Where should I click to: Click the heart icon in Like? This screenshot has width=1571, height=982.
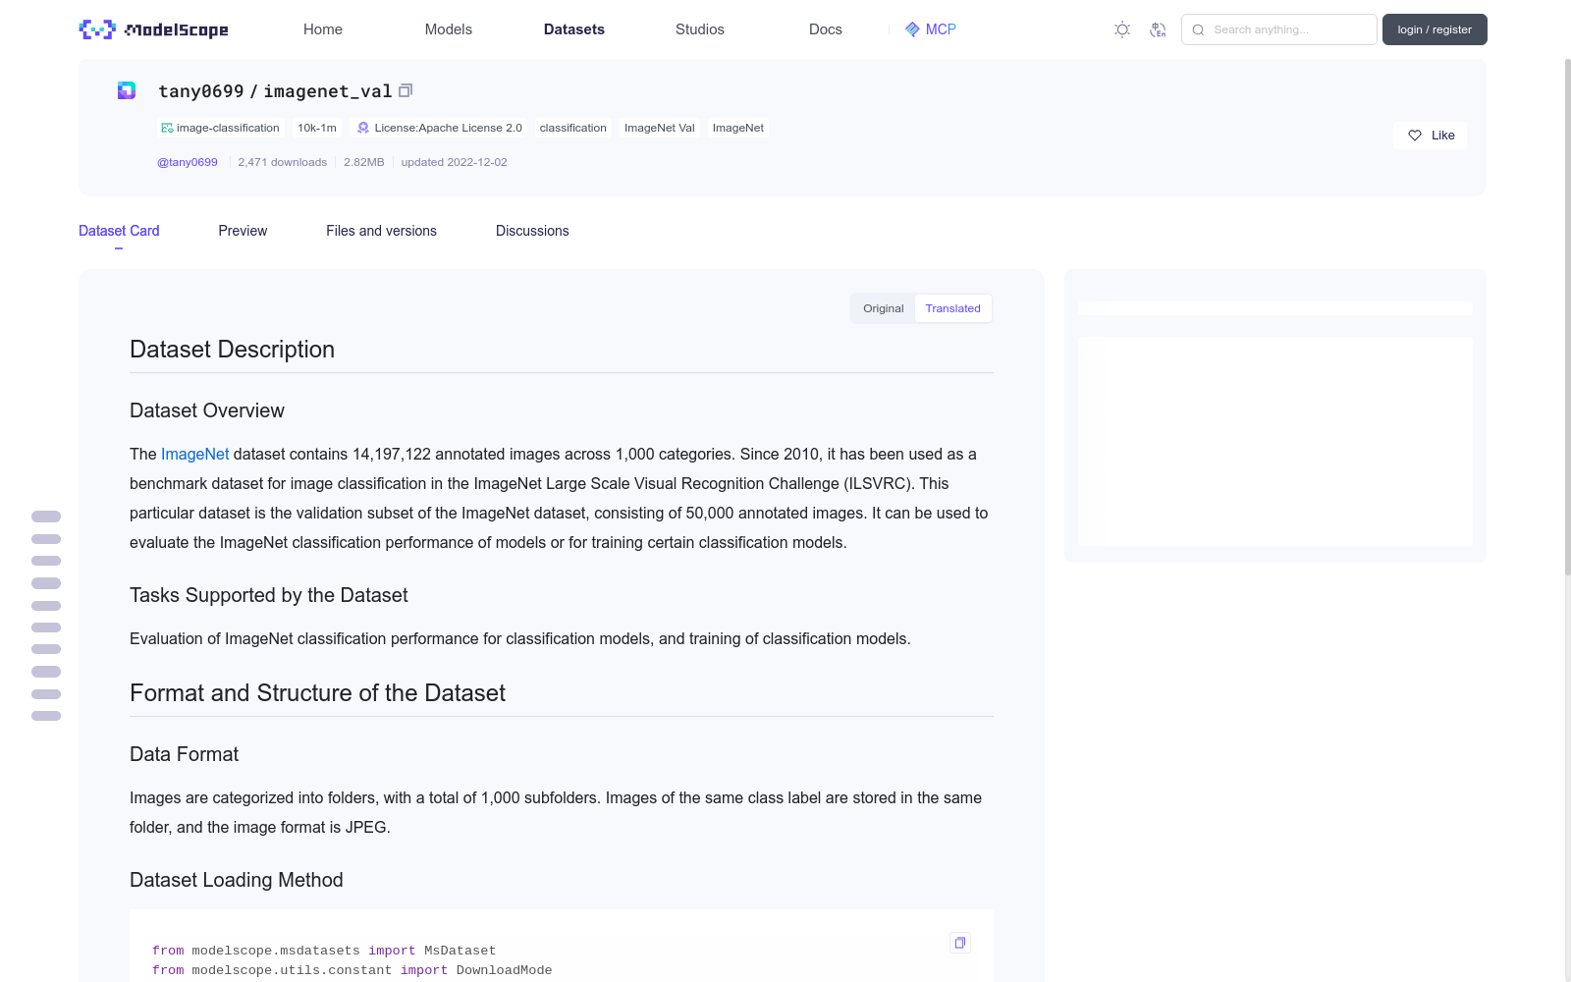click(1415, 136)
